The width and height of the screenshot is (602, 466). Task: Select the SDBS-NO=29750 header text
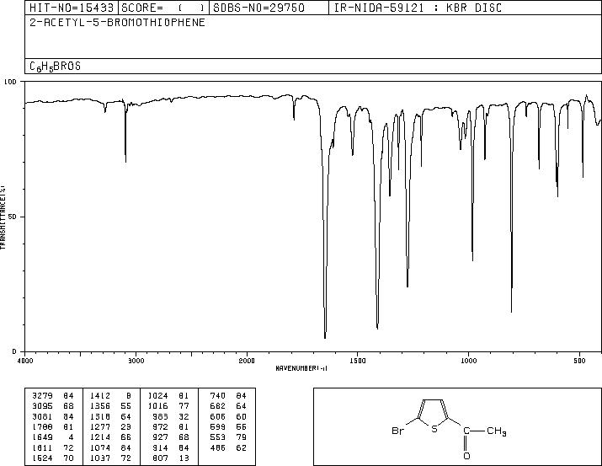258,8
